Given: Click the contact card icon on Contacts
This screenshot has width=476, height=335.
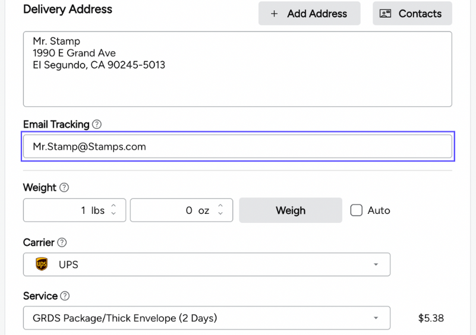Looking at the screenshot, I should 385,14.
